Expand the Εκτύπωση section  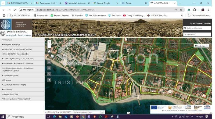point(8,89)
